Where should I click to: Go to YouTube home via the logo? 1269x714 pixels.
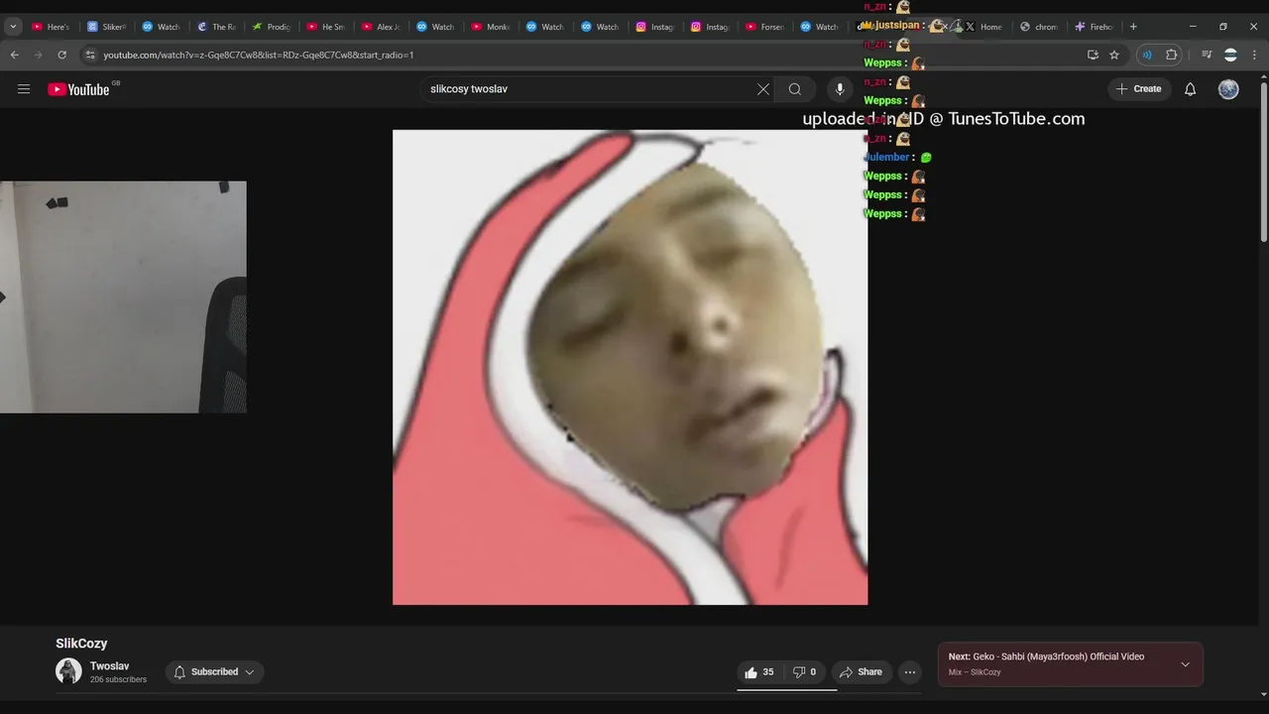78,89
